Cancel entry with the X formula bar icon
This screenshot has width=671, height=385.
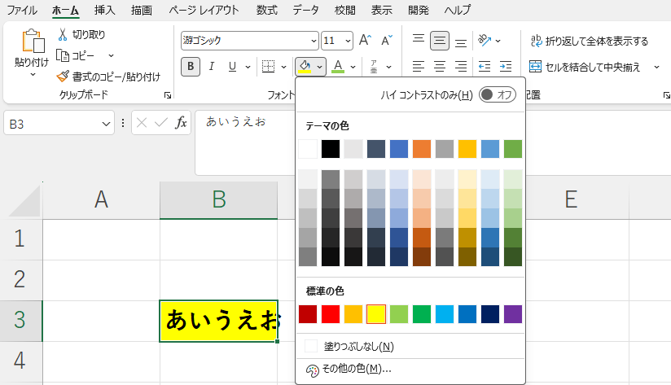pyautogui.click(x=142, y=123)
